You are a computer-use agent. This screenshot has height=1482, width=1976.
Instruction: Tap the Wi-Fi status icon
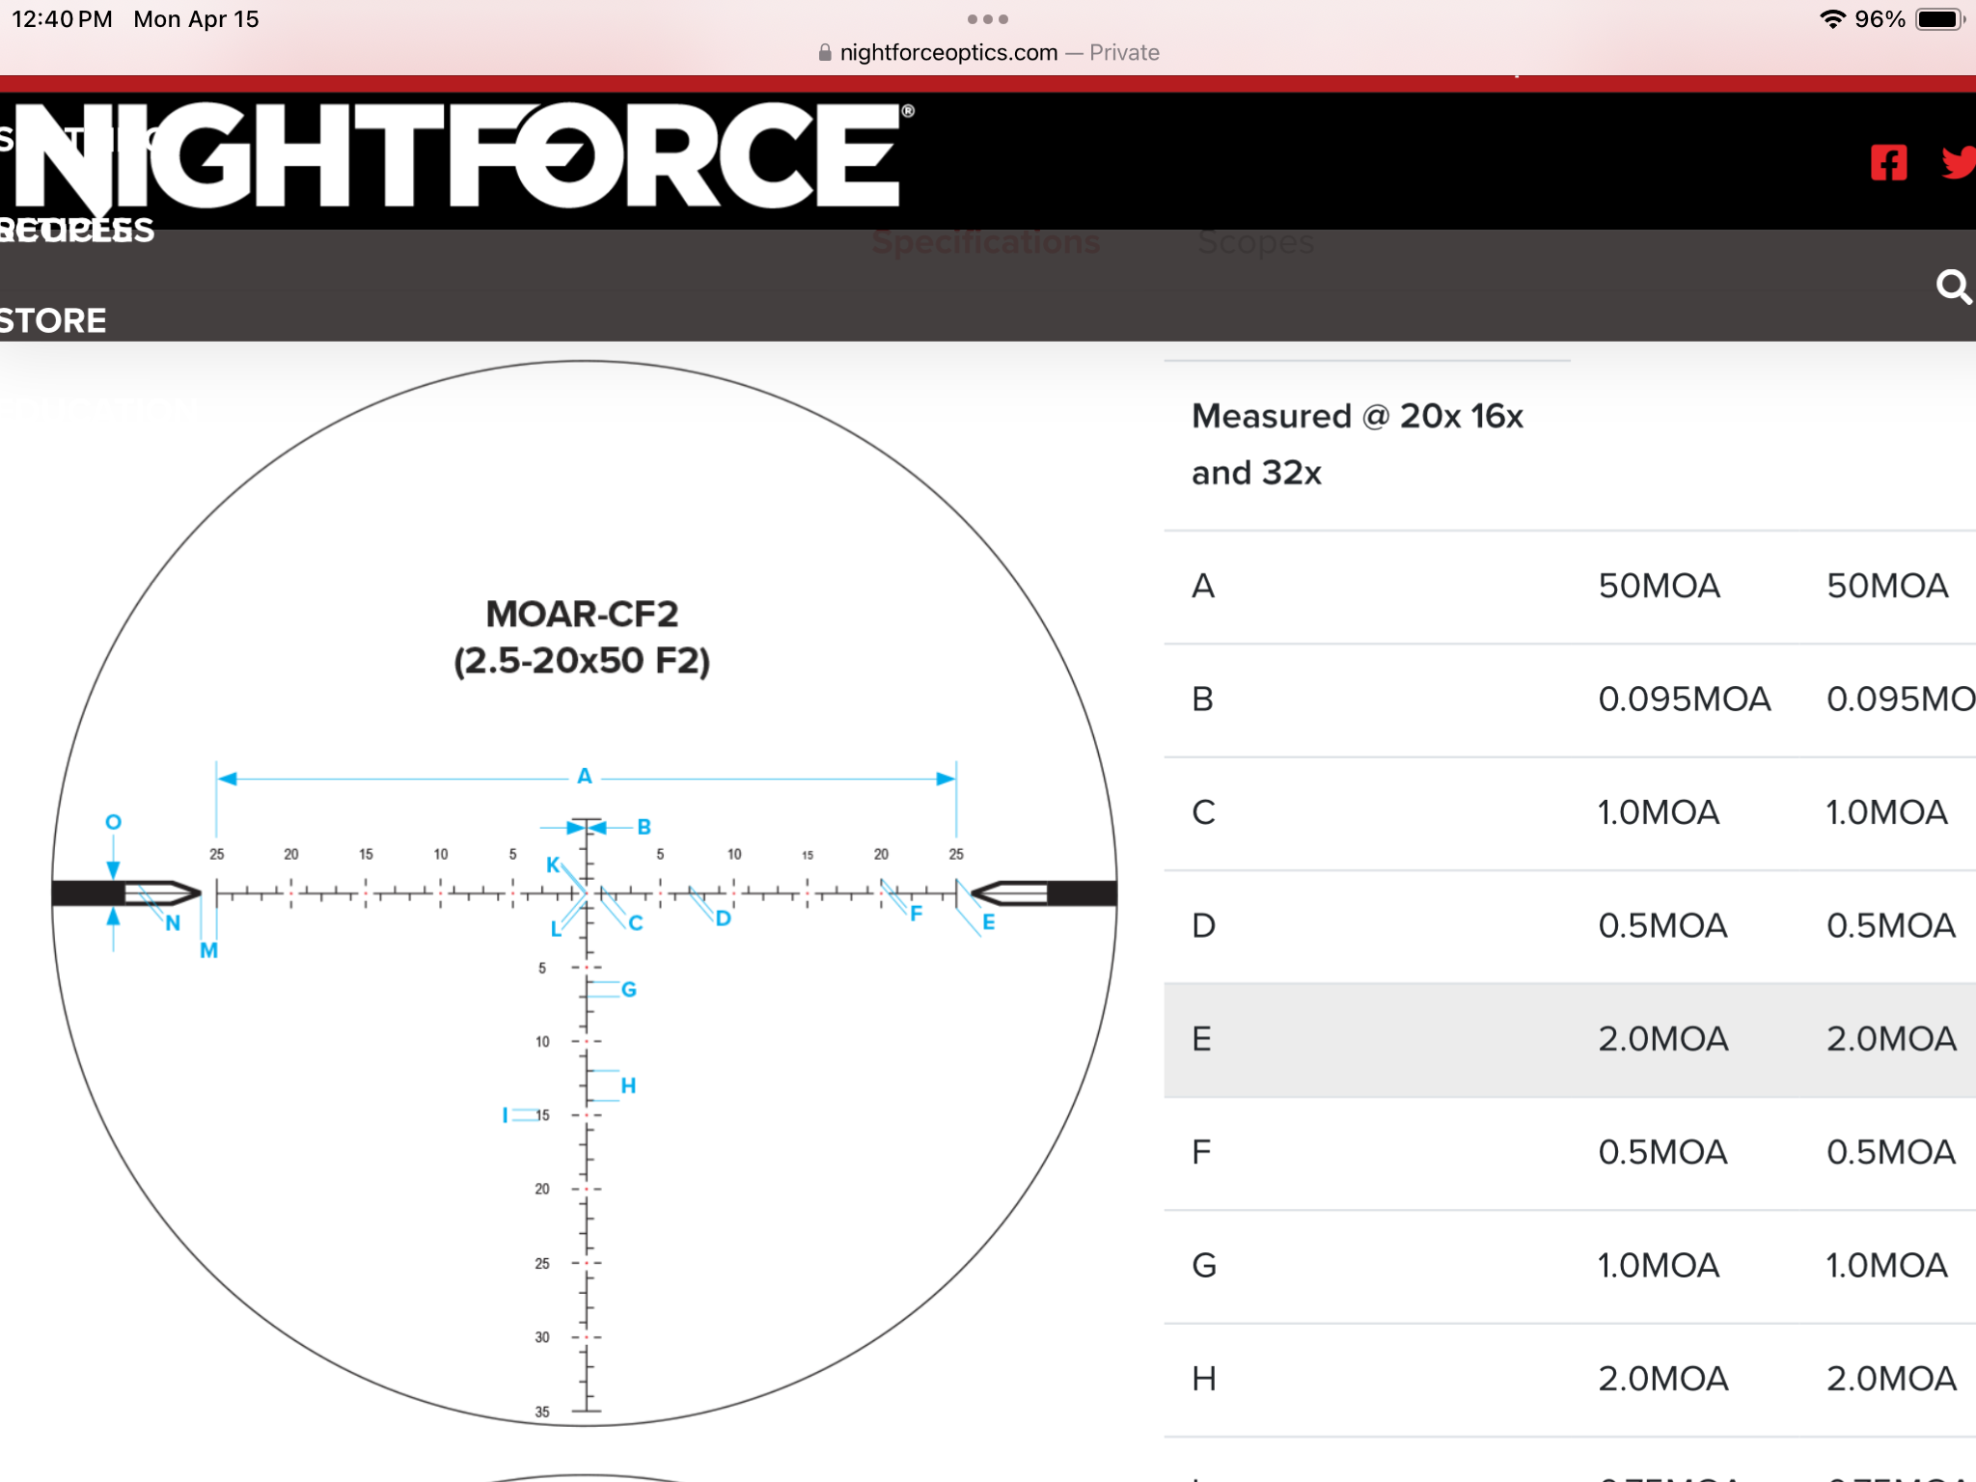[1832, 19]
